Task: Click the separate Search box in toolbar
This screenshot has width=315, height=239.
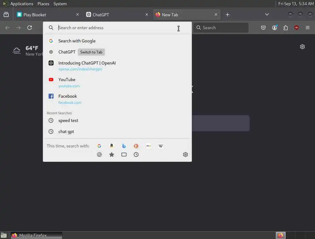Action: pyautogui.click(x=221, y=28)
